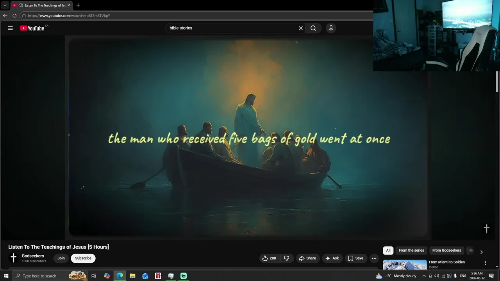Open the clock showing 5:36 AM
Image resolution: width=500 pixels, height=281 pixels.
[477, 276]
